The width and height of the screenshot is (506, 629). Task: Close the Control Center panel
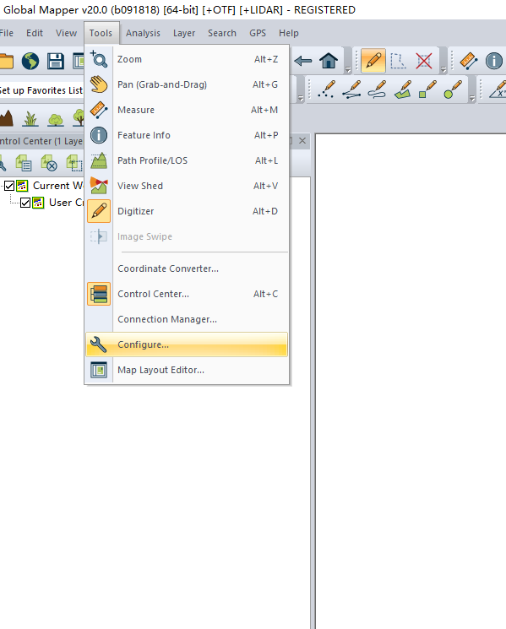point(302,141)
